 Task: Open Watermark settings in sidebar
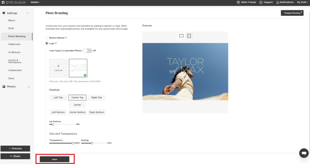click(14, 44)
